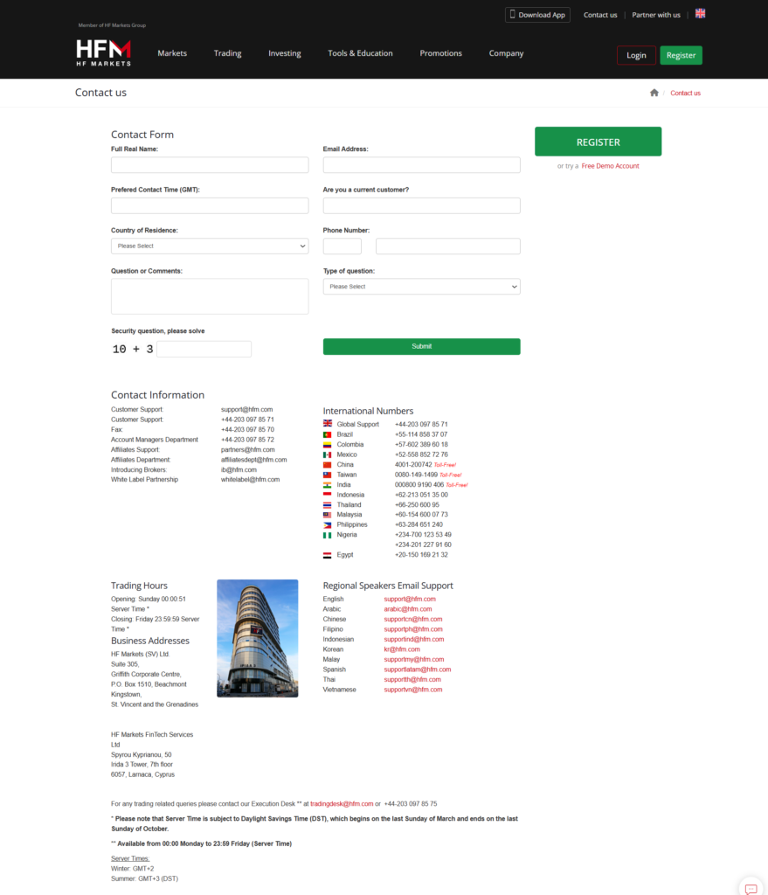Click the Global Support UK flag icon
Image resolution: width=768 pixels, height=895 pixels.
[328, 424]
